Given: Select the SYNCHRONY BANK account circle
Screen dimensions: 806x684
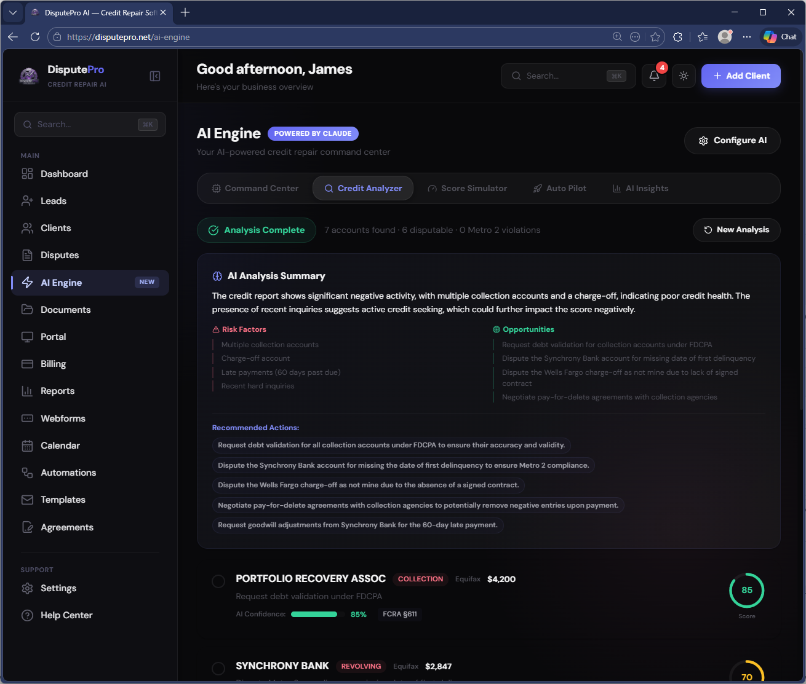Looking at the screenshot, I should [x=218, y=668].
